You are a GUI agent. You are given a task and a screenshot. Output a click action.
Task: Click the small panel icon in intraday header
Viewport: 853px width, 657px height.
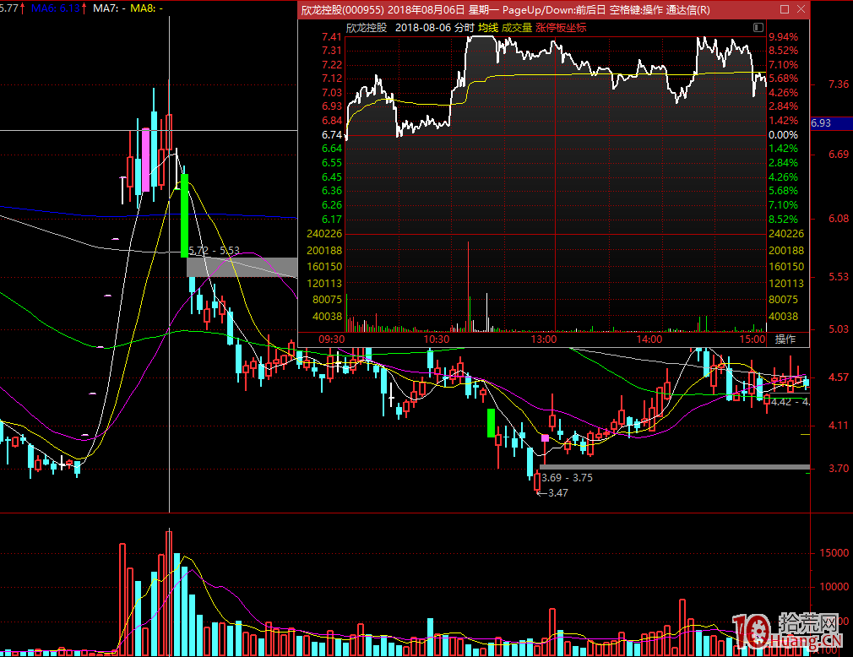tap(757, 28)
